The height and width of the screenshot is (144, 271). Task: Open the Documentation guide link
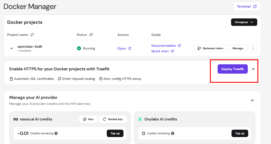click(166, 46)
